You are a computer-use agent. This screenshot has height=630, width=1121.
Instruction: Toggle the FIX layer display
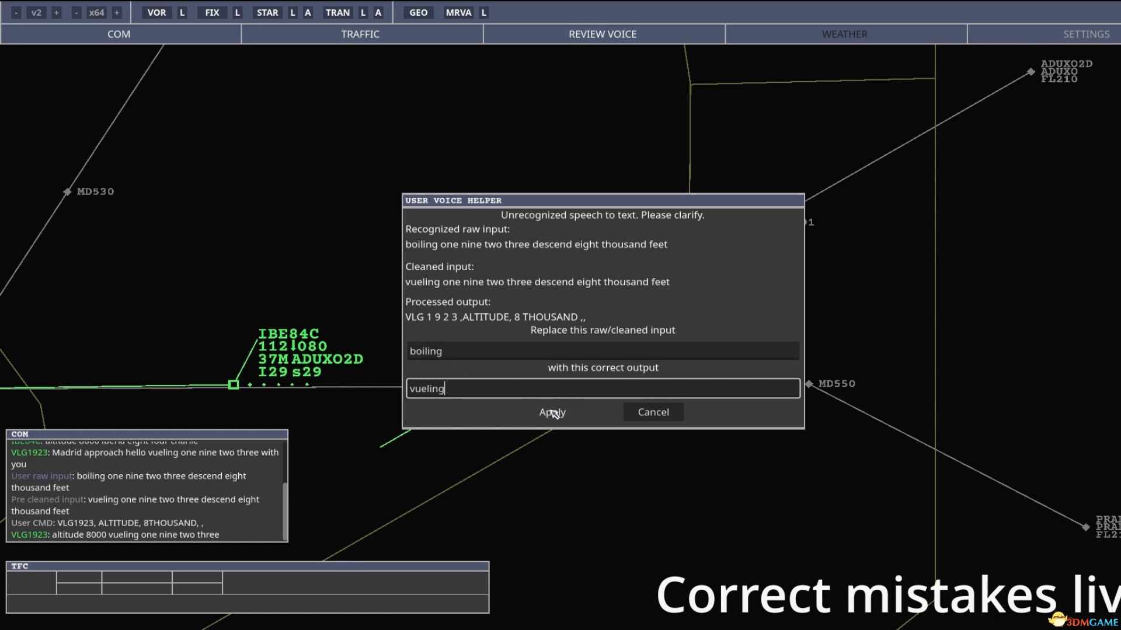click(x=211, y=12)
